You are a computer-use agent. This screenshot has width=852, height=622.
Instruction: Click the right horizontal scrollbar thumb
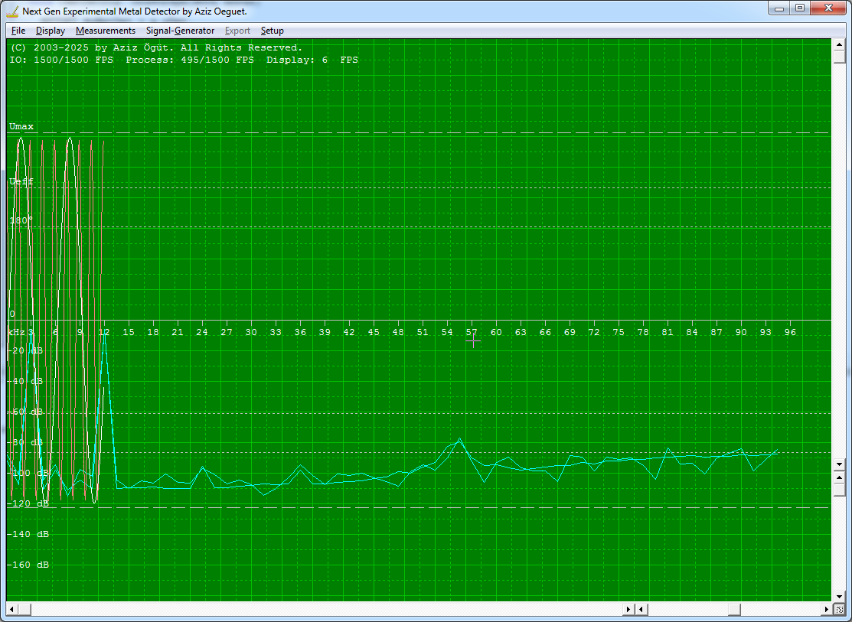tap(735, 610)
